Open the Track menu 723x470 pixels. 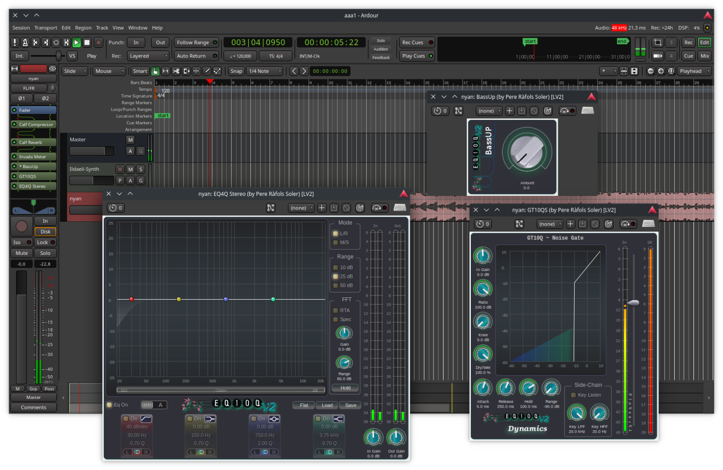click(102, 28)
